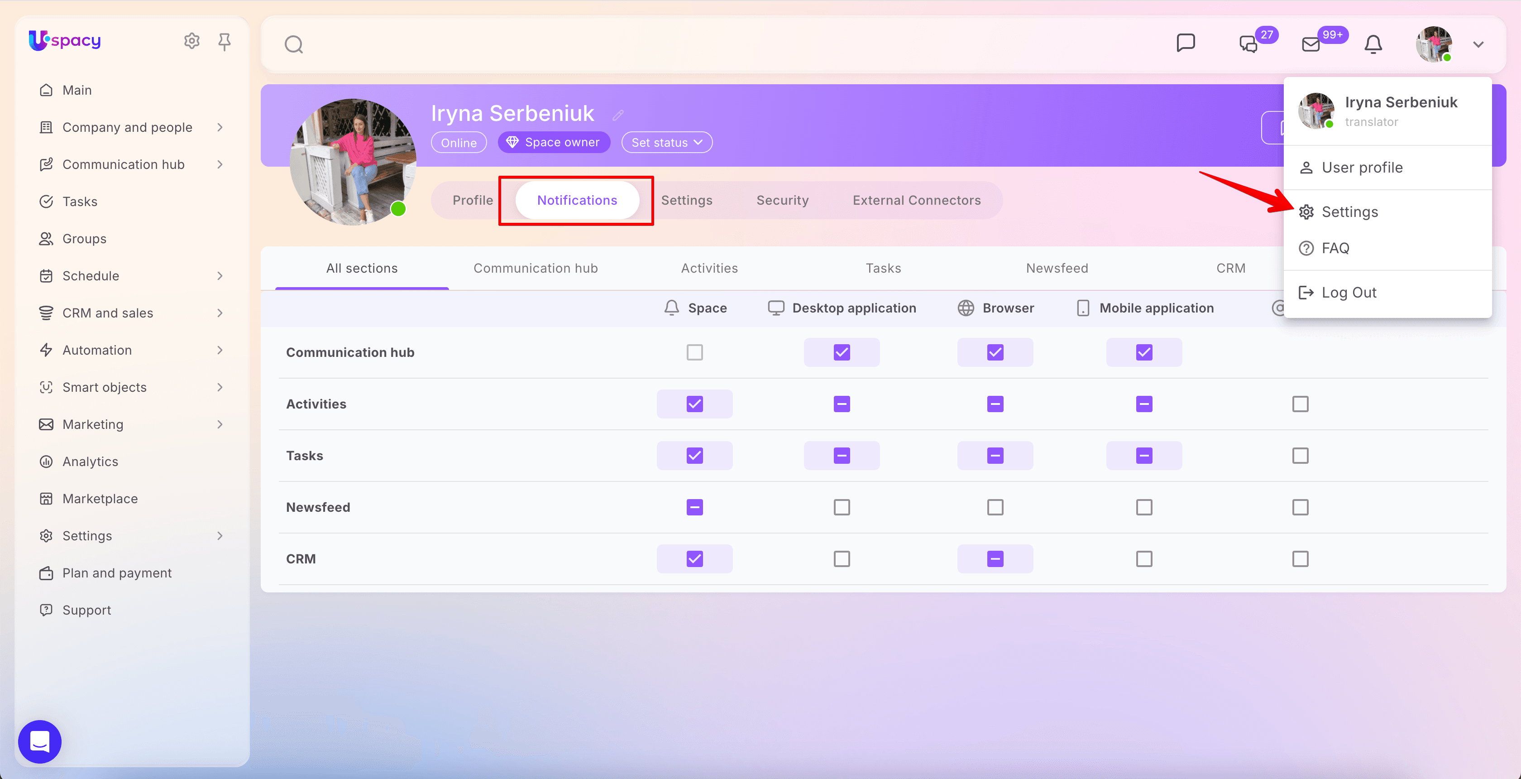Check Newsfeed Mobile application checkbox
This screenshot has height=779, width=1521.
[x=1144, y=507]
